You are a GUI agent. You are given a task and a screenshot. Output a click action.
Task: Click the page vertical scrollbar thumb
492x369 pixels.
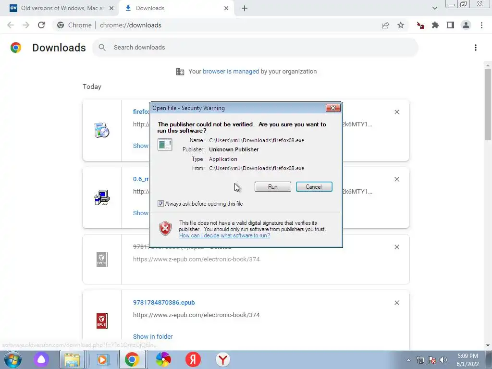click(x=488, y=104)
